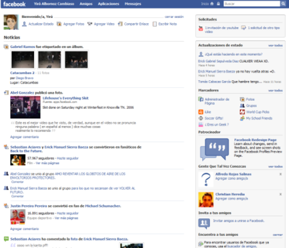Viewport: 289px width, 248px height.
Task: Click cerrar in Encuentra a tus amigos
Action: point(277,235)
